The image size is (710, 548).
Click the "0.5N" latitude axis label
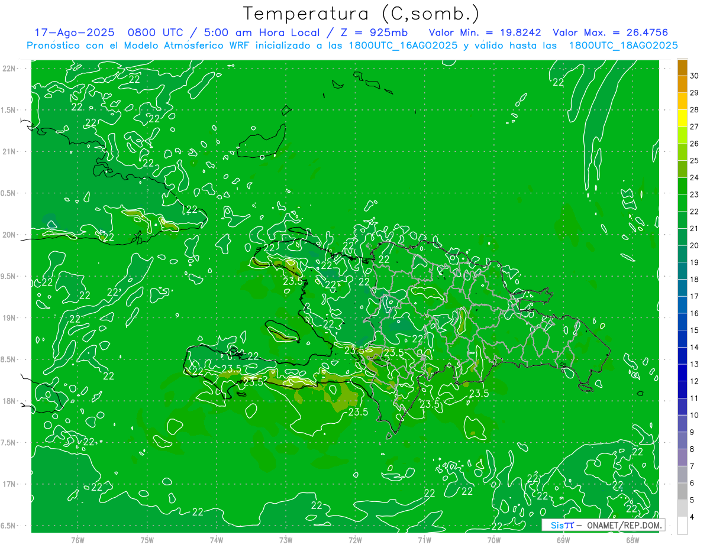tap(8, 193)
